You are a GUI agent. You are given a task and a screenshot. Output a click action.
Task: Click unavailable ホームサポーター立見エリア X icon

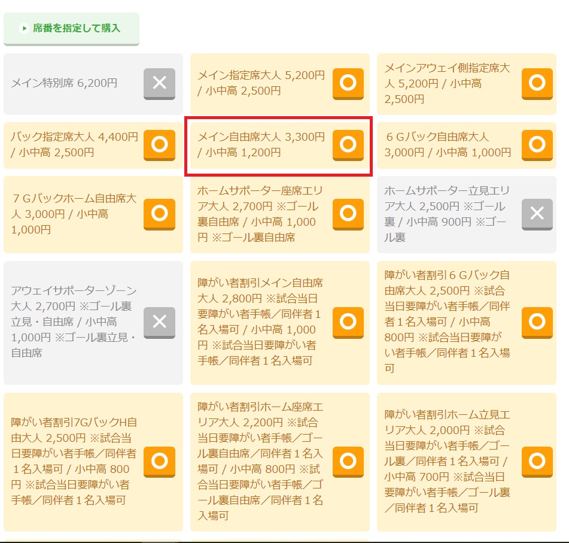coord(537,214)
